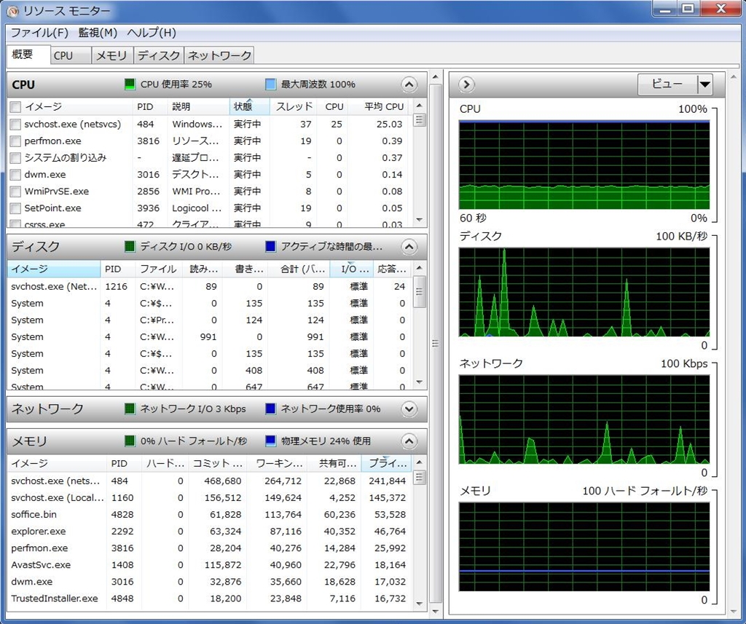Click the 25.03 average CPU value
Image resolution: width=746 pixels, height=624 pixels.
pos(389,124)
